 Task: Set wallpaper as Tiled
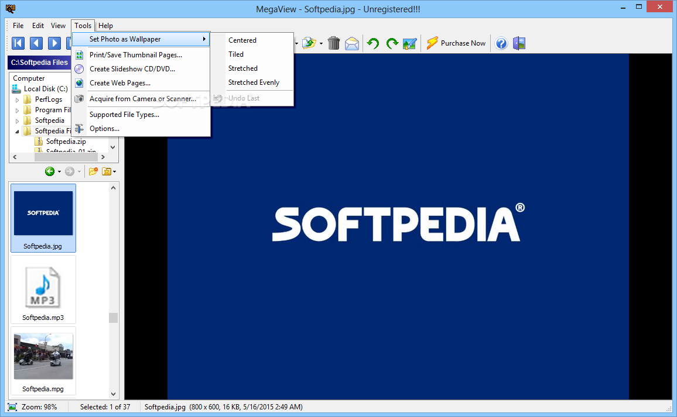point(252,54)
